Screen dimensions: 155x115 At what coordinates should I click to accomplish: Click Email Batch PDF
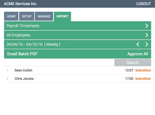[22, 54]
